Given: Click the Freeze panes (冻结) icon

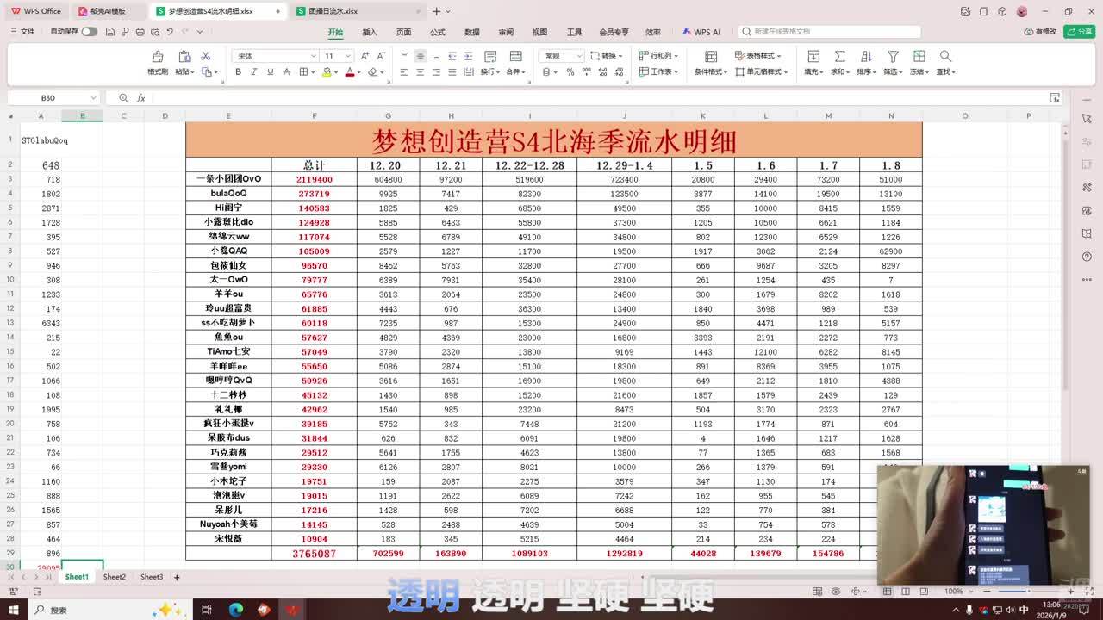Looking at the screenshot, I should [919, 57].
